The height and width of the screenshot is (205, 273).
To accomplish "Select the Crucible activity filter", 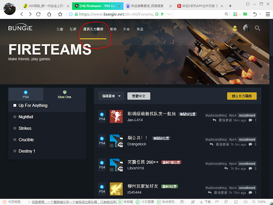I will 47,140.
